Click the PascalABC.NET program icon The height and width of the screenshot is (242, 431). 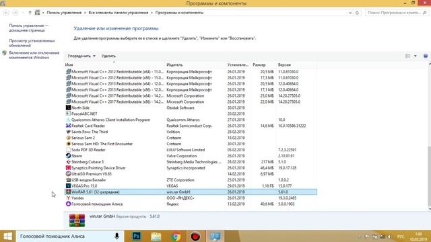[x=69, y=114]
